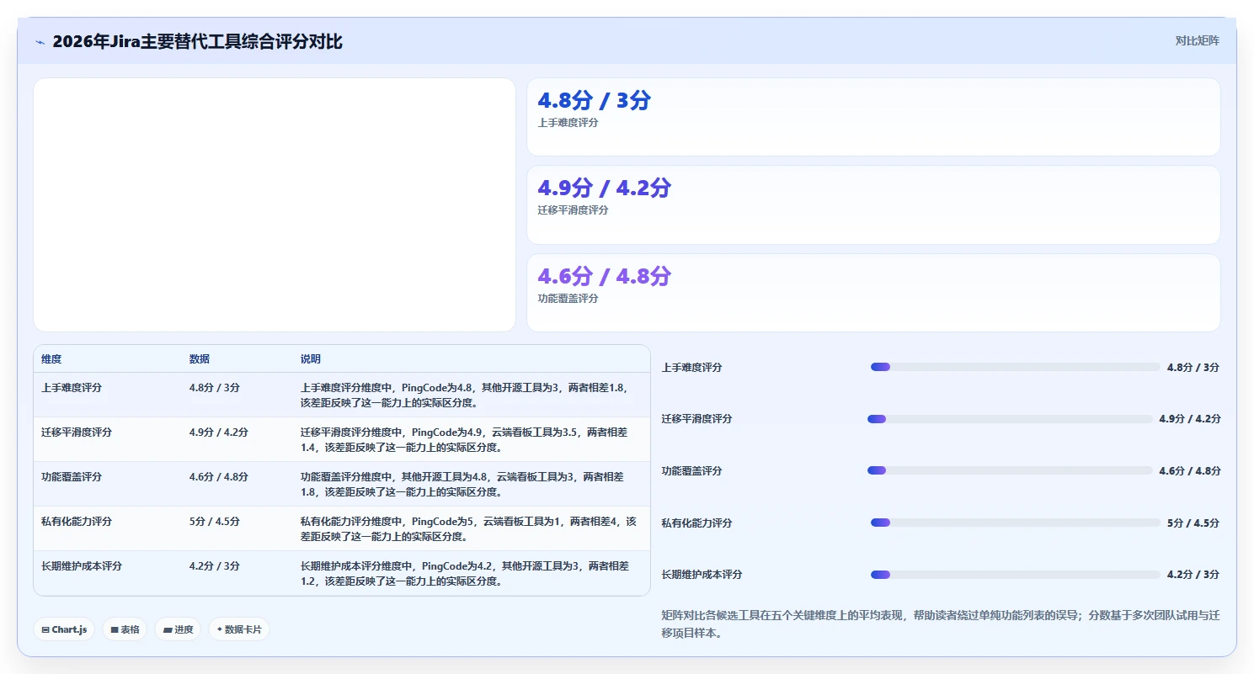Open the 4.9分 / 4.2分 score card
Image resolution: width=1254 pixels, height=674 pixels.
873,204
